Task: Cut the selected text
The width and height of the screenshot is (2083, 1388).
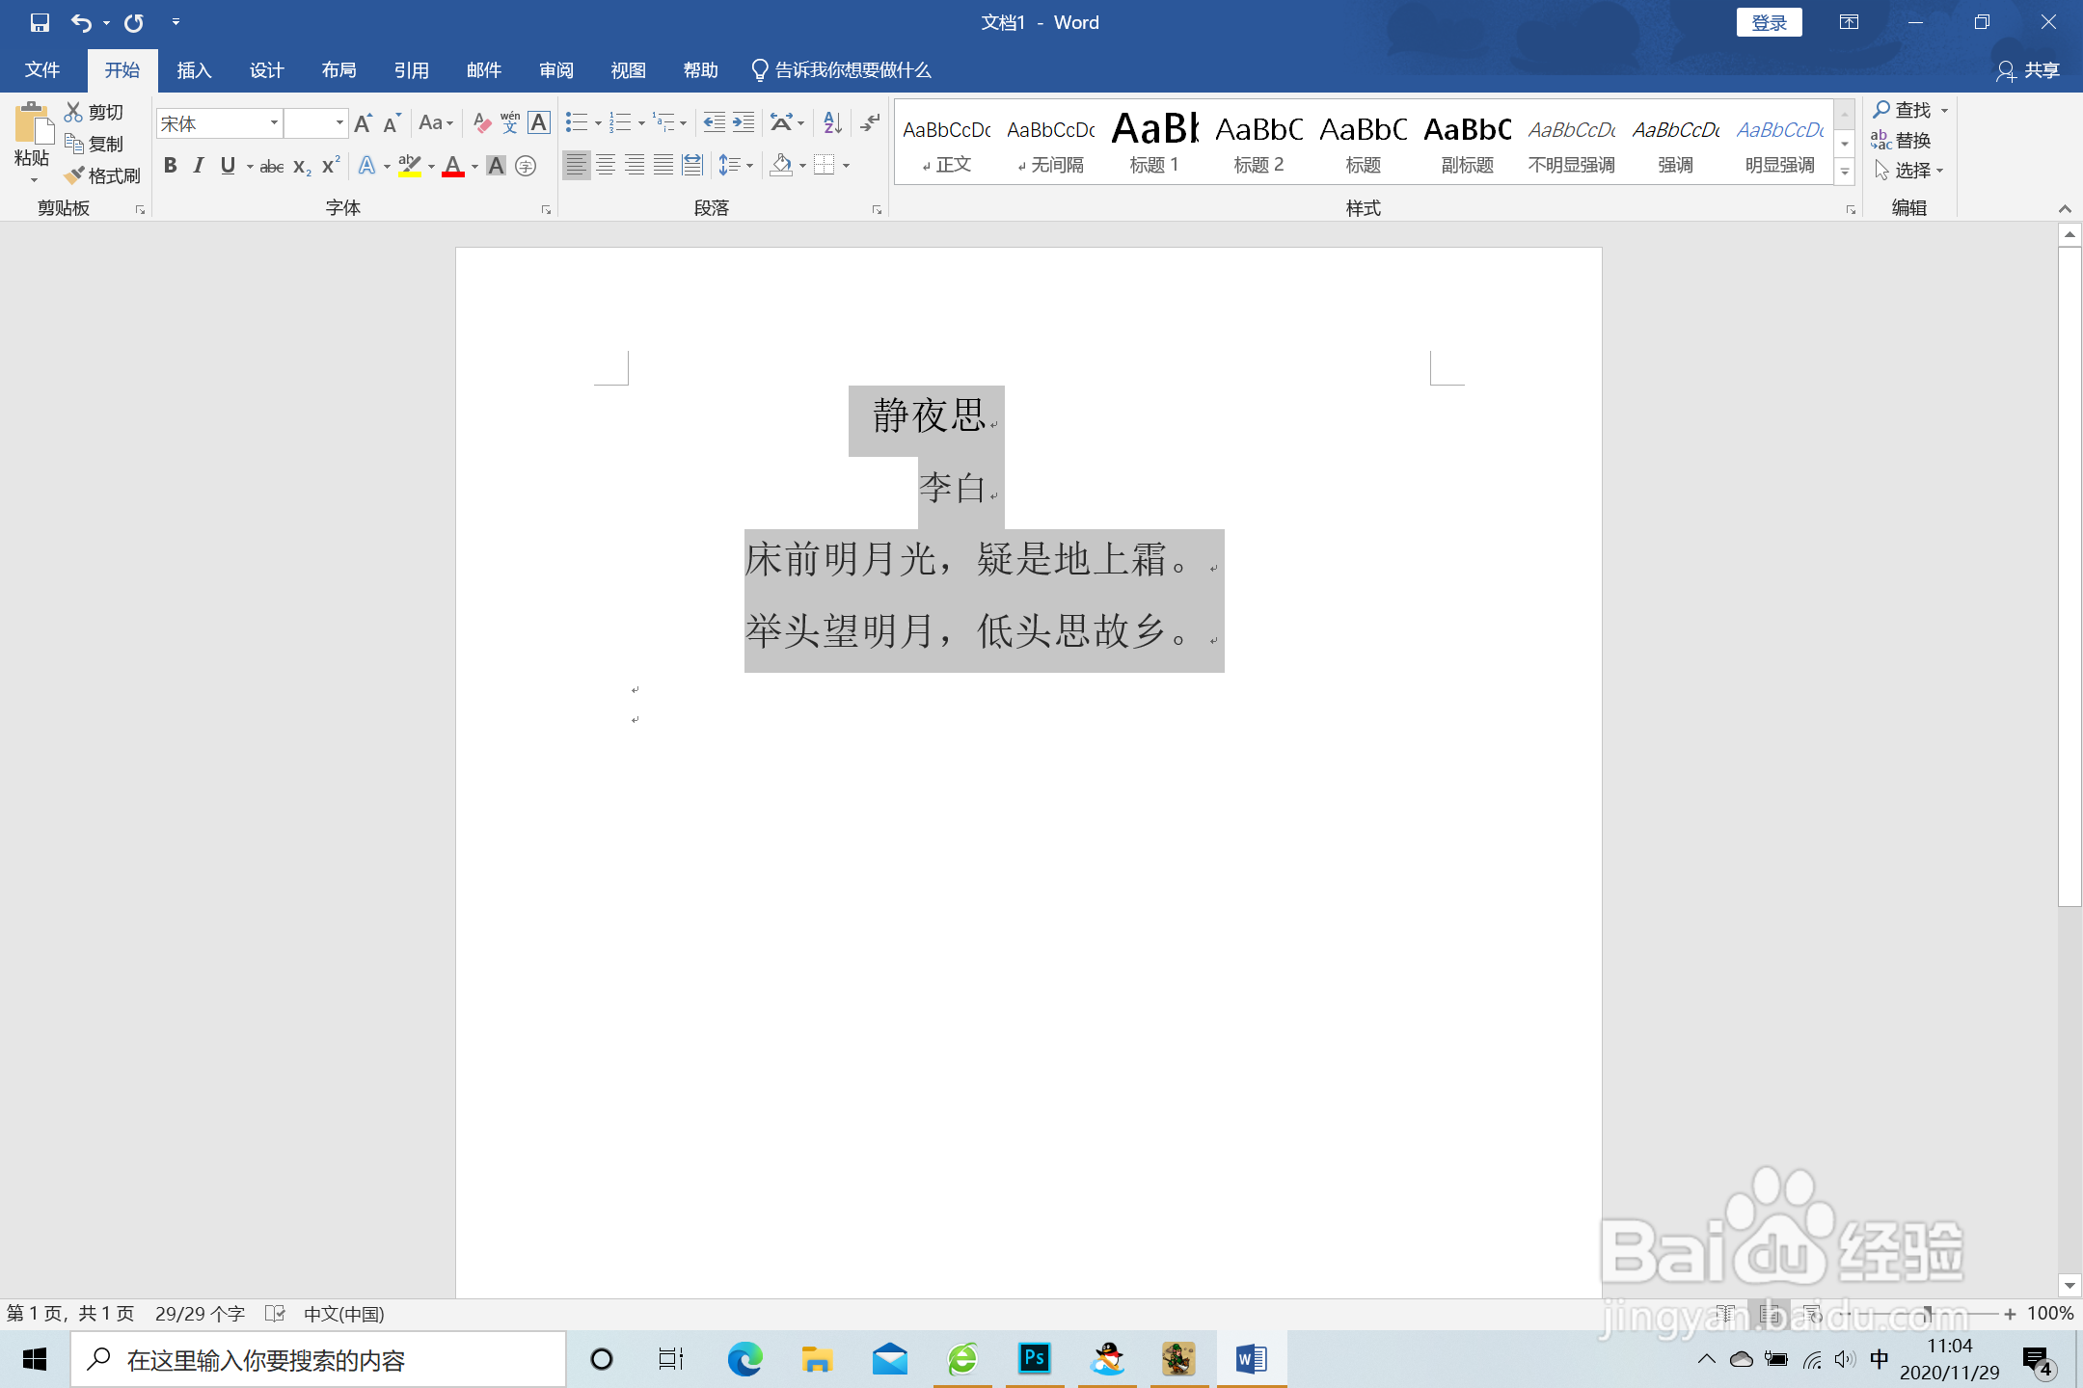Action: click(x=95, y=112)
